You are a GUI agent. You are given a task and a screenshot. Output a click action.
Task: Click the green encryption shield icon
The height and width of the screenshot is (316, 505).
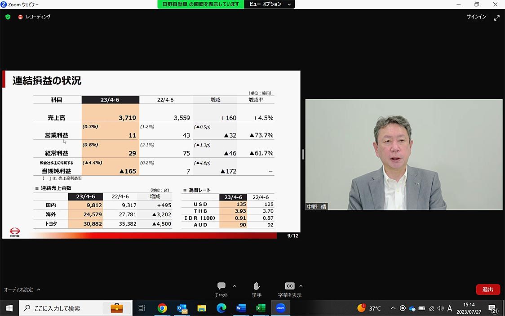8,17
